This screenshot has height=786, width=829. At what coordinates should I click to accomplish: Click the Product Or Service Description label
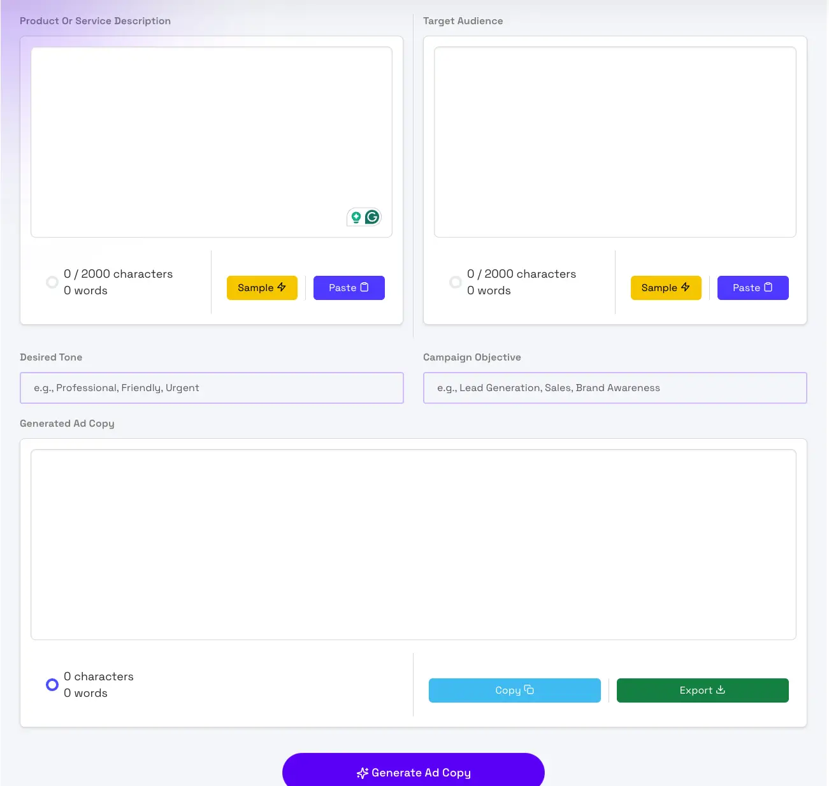[x=96, y=21]
